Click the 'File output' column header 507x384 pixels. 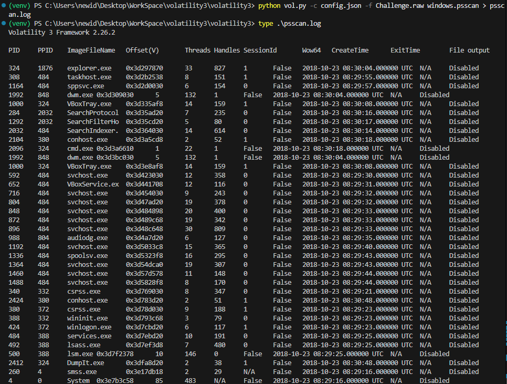469,50
